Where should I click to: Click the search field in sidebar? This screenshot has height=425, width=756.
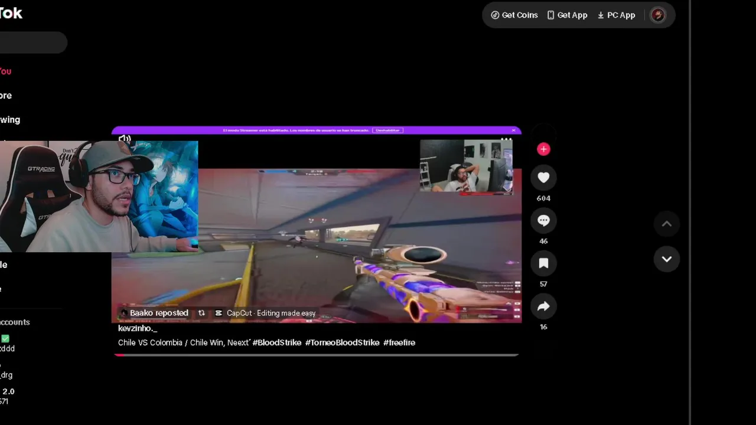[x=32, y=42]
